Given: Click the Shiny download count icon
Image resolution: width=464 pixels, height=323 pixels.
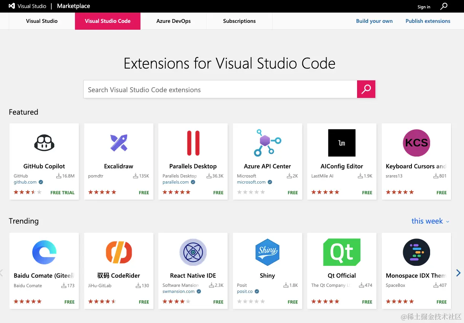Looking at the screenshot, I should pyautogui.click(x=286, y=285).
